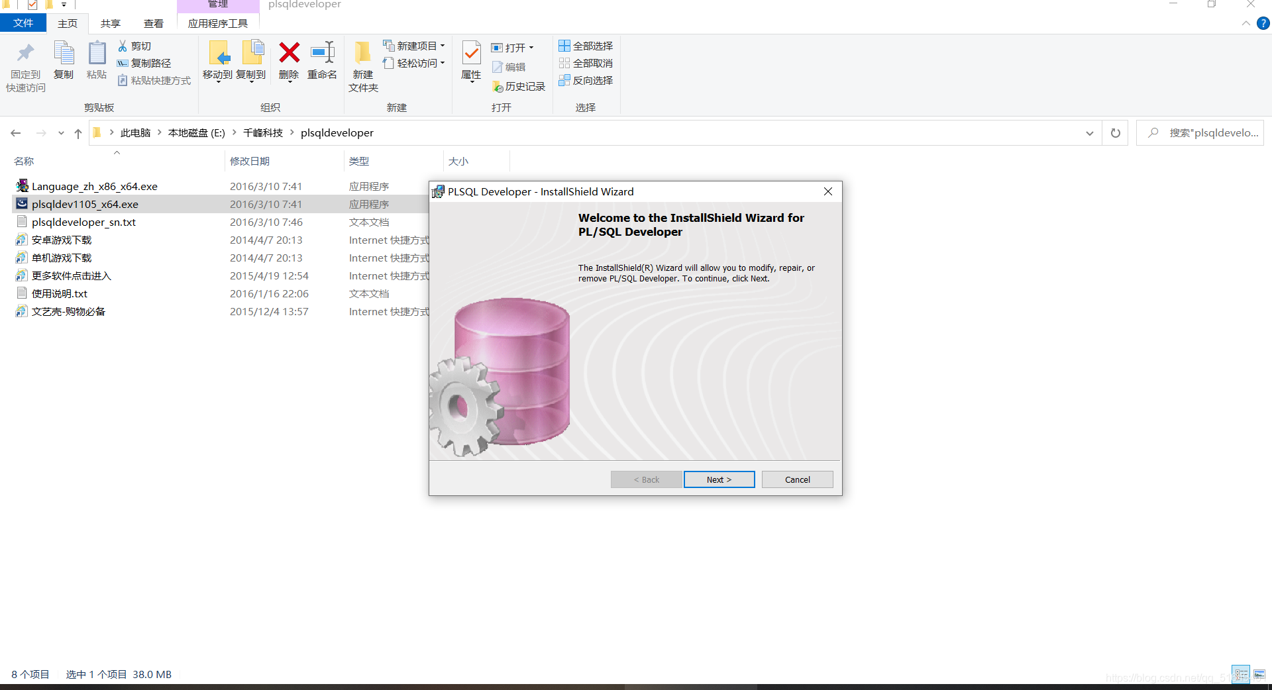This screenshot has width=1272, height=690.
Task: Click 本地磁盘 (E:) in breadcrumb
Action: click(197, 132)
